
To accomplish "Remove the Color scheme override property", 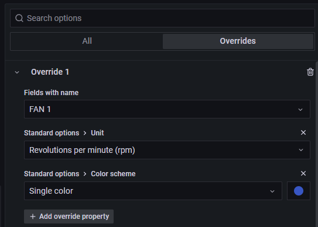I will click(303, 173).
